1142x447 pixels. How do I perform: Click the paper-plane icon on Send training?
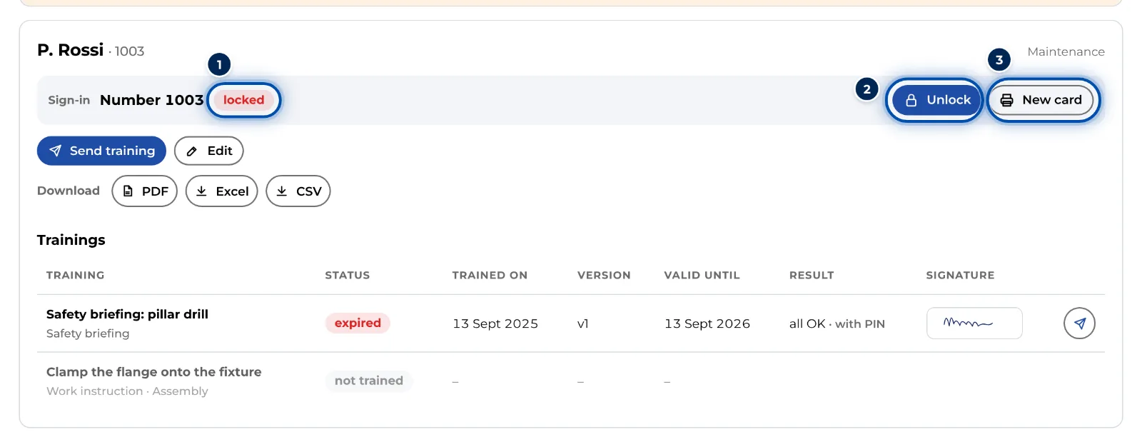(55, 151)
